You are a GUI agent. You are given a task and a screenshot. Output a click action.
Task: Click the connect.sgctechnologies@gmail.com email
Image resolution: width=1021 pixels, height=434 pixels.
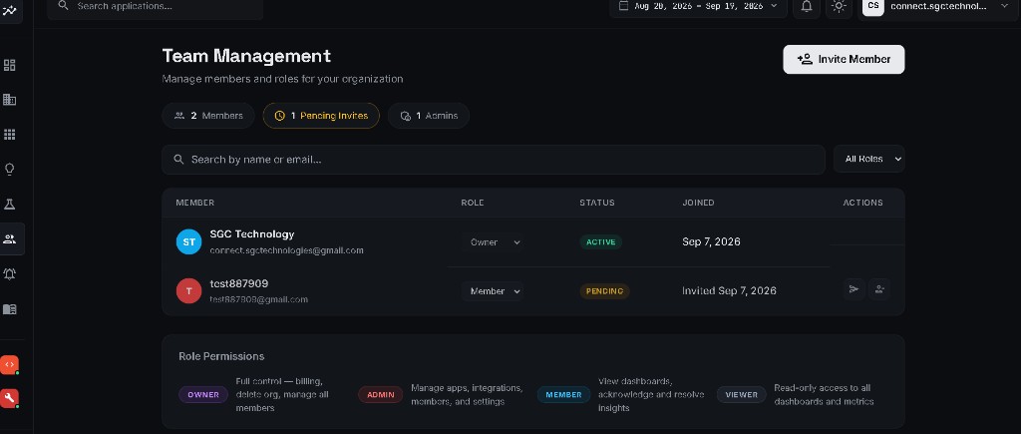[286, 250]
